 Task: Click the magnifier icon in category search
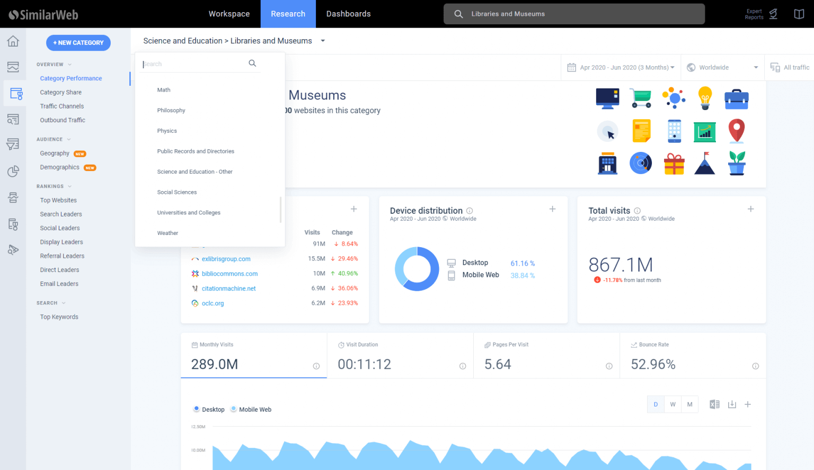coord(252,64)
